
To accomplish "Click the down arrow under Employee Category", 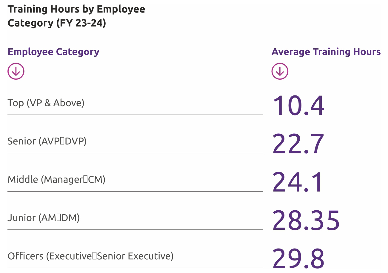I will pos(16,71).
